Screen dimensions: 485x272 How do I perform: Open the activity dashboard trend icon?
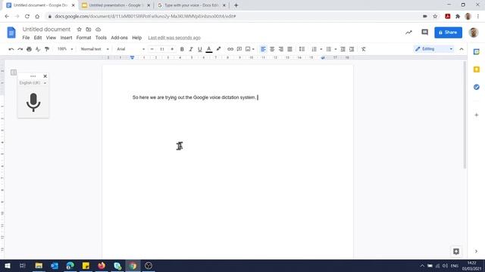click(x=409, y=32)
